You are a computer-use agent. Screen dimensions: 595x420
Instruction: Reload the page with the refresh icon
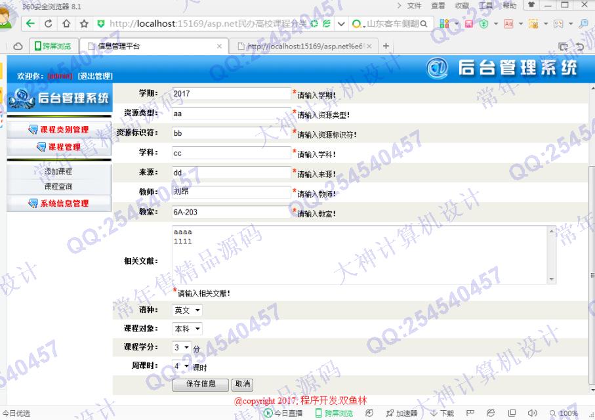(x=48, y=24)
